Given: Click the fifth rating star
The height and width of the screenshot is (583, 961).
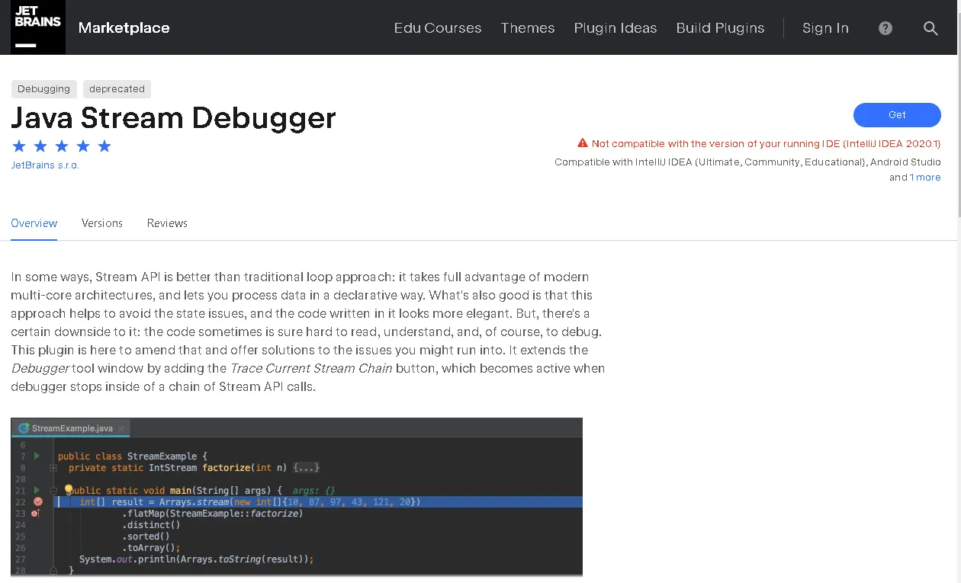Looking at the screenshot, I should coord(104,146).
